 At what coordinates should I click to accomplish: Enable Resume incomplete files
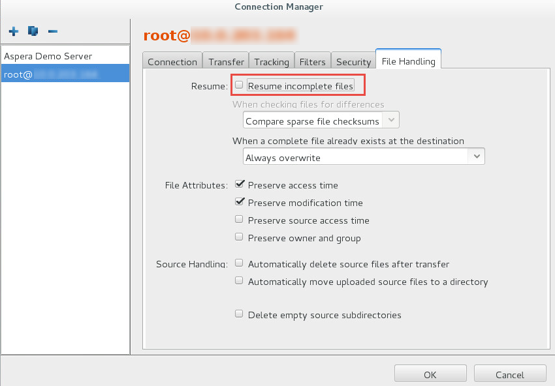[240, 85]
